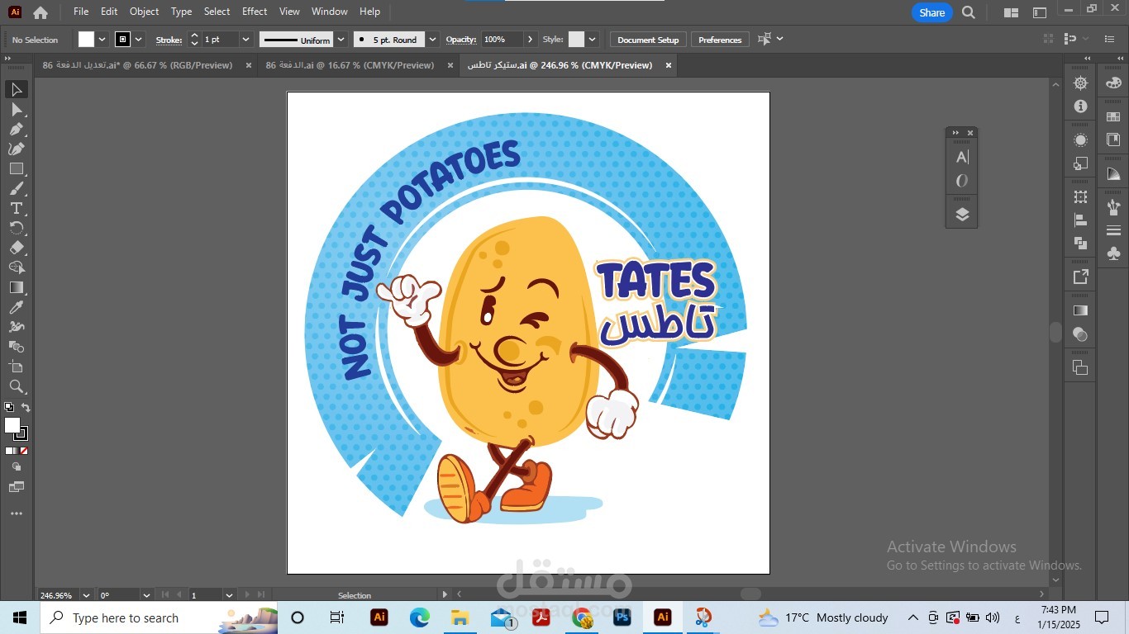The image size is (1129, 634).
Task: Click the Share button
Action: tap(931, 12)
